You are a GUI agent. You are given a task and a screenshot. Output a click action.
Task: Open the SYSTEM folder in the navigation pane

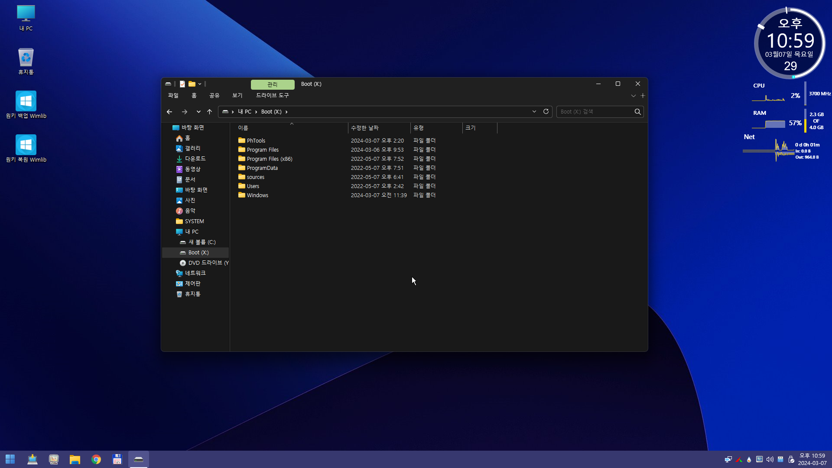[190, 221]
